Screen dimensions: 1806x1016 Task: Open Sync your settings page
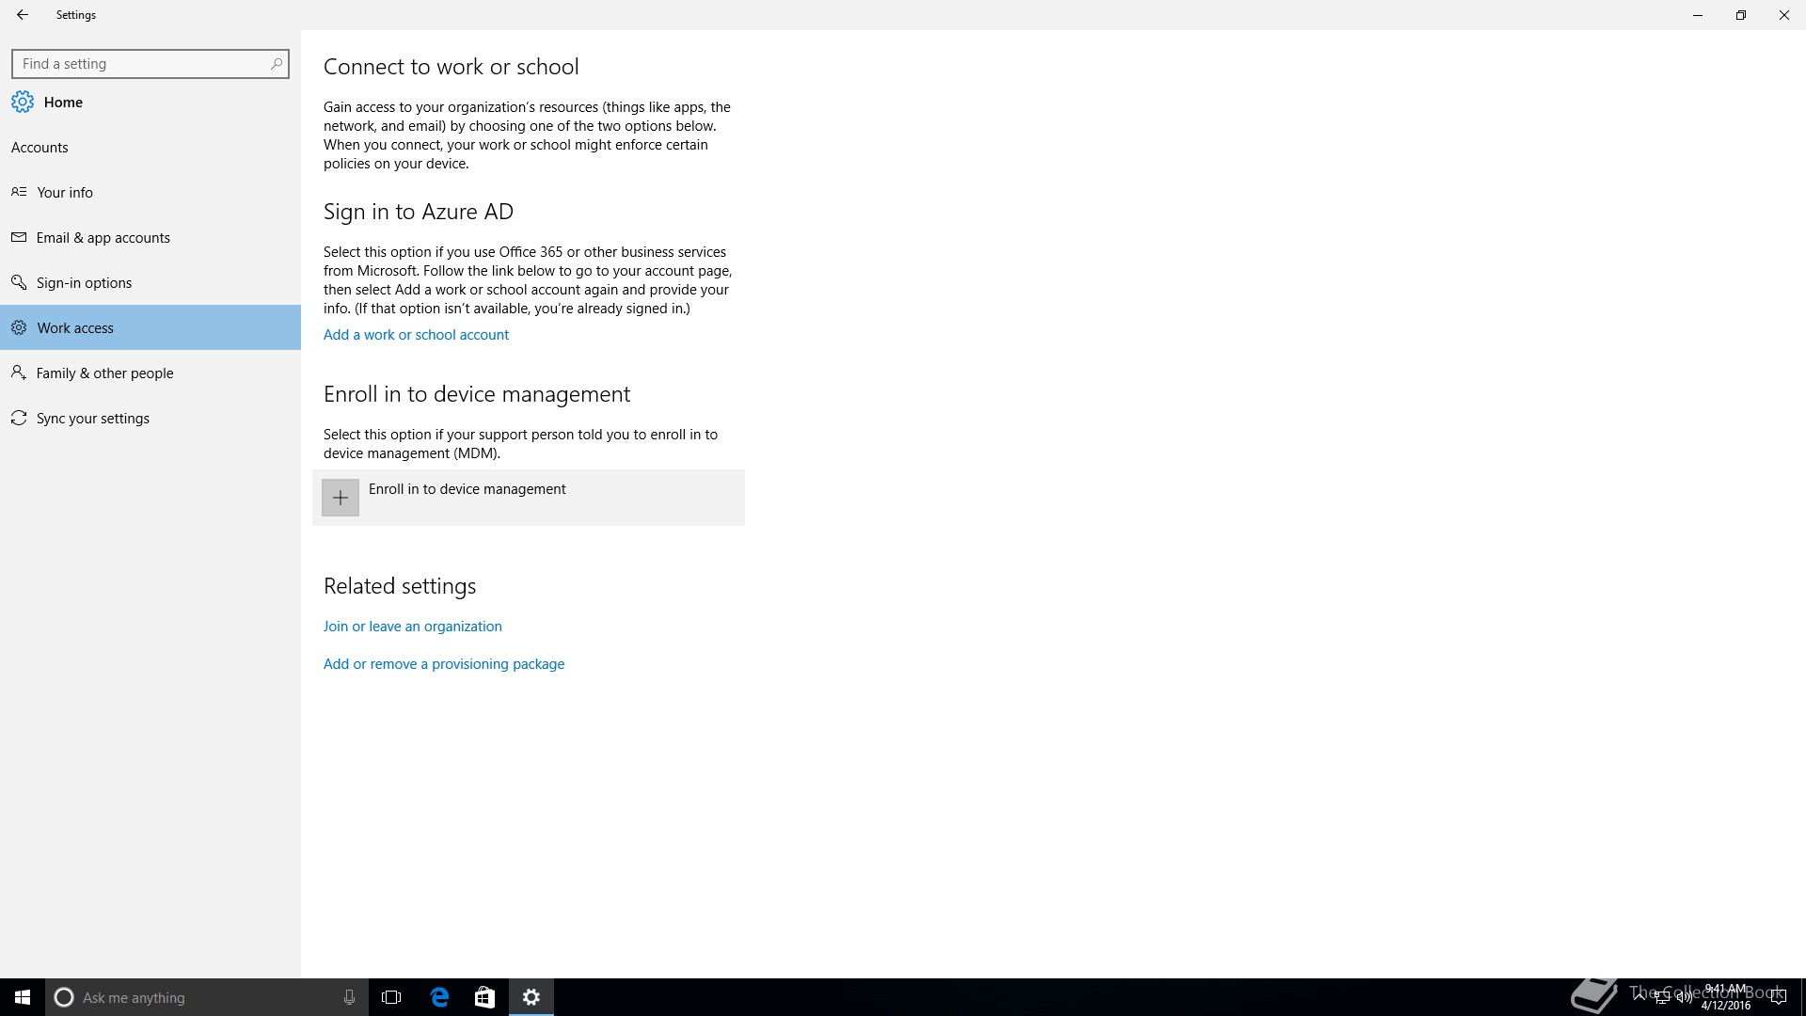[x=93, y=418]
